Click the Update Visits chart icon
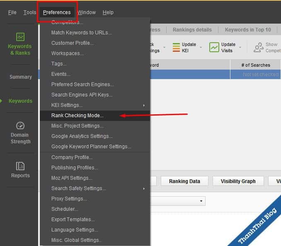This screenshot has width=281, height=246. tap(214, 47)
